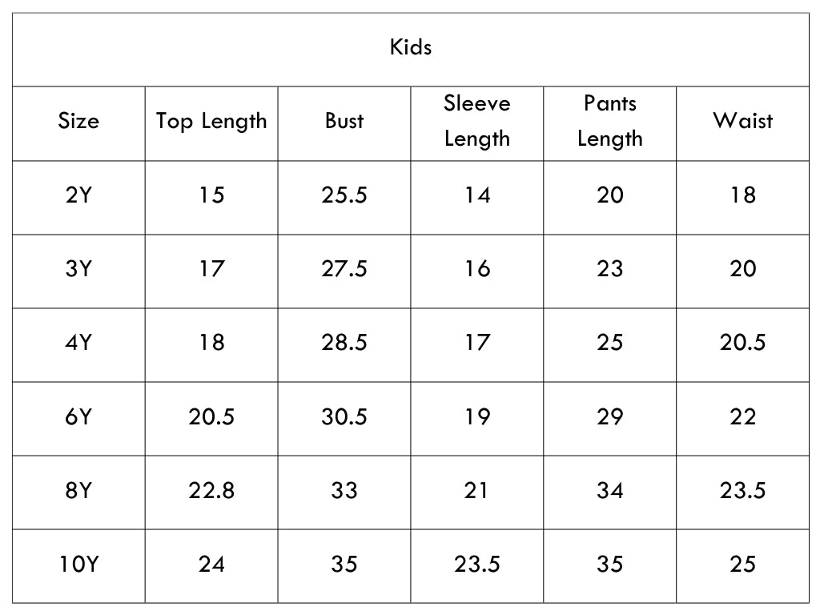
Task: Select the 4Y size row label
Action: 78,343
